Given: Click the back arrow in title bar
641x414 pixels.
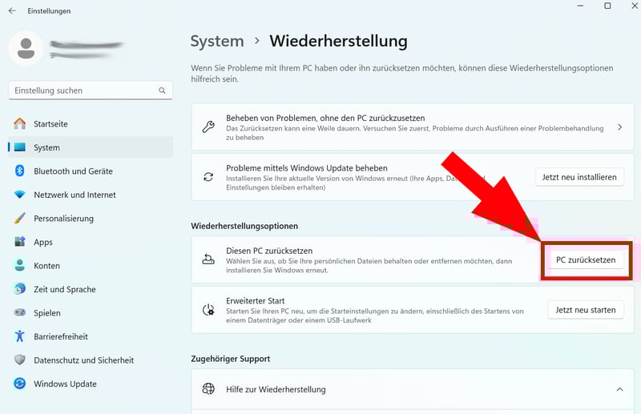Looking at the screenshot, I should pos(11,11).
